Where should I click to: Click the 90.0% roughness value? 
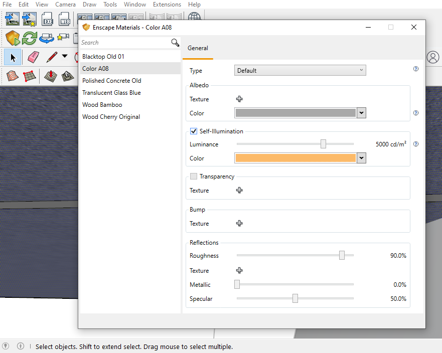pos(398,256)
